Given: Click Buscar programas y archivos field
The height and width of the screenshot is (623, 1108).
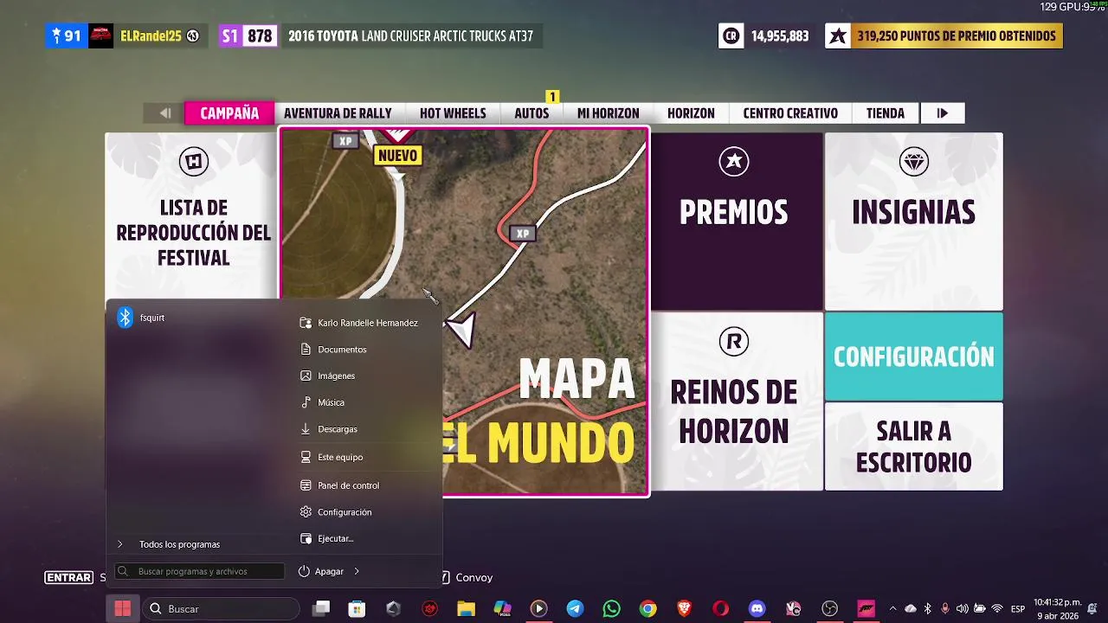Looking at the screenshot, I should [200, 571].
